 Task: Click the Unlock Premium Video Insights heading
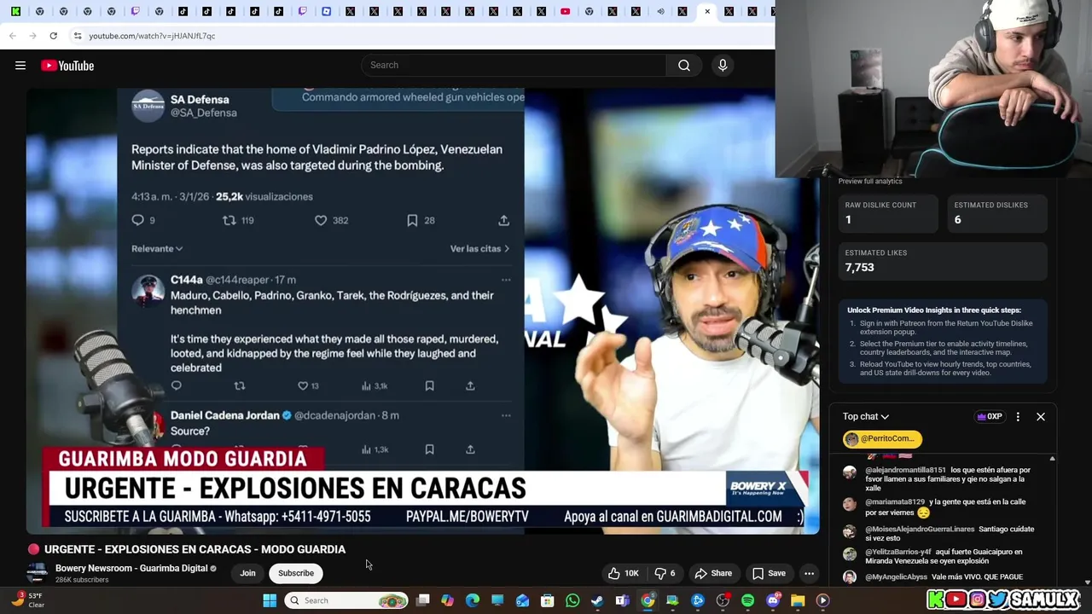click(x=934, y=310)
